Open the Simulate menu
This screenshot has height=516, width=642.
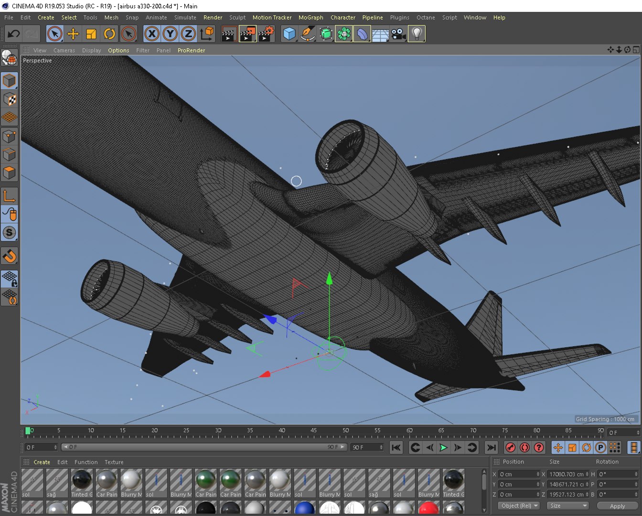(x=185, y=18)
